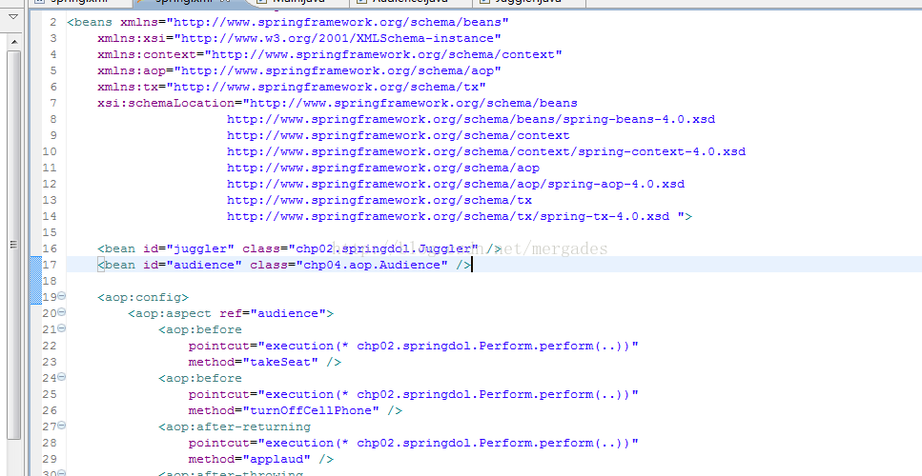922x476 pixels.
Task: Click the method="takeSeat" attribute
Action: 254,362
